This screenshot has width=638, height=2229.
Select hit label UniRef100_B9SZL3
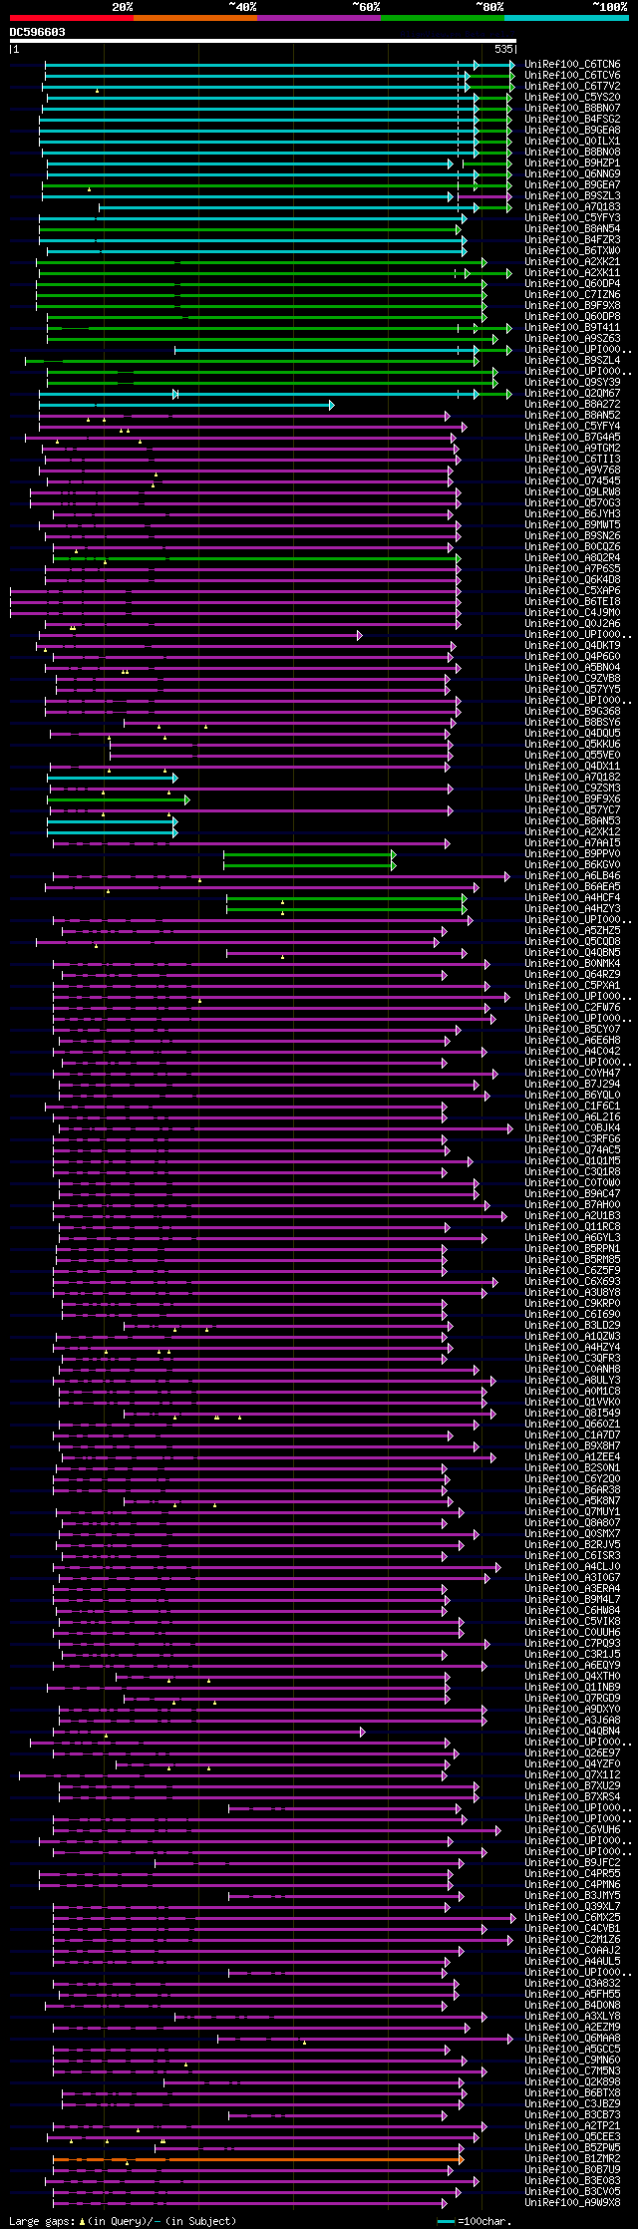click(x=572, y=196)
